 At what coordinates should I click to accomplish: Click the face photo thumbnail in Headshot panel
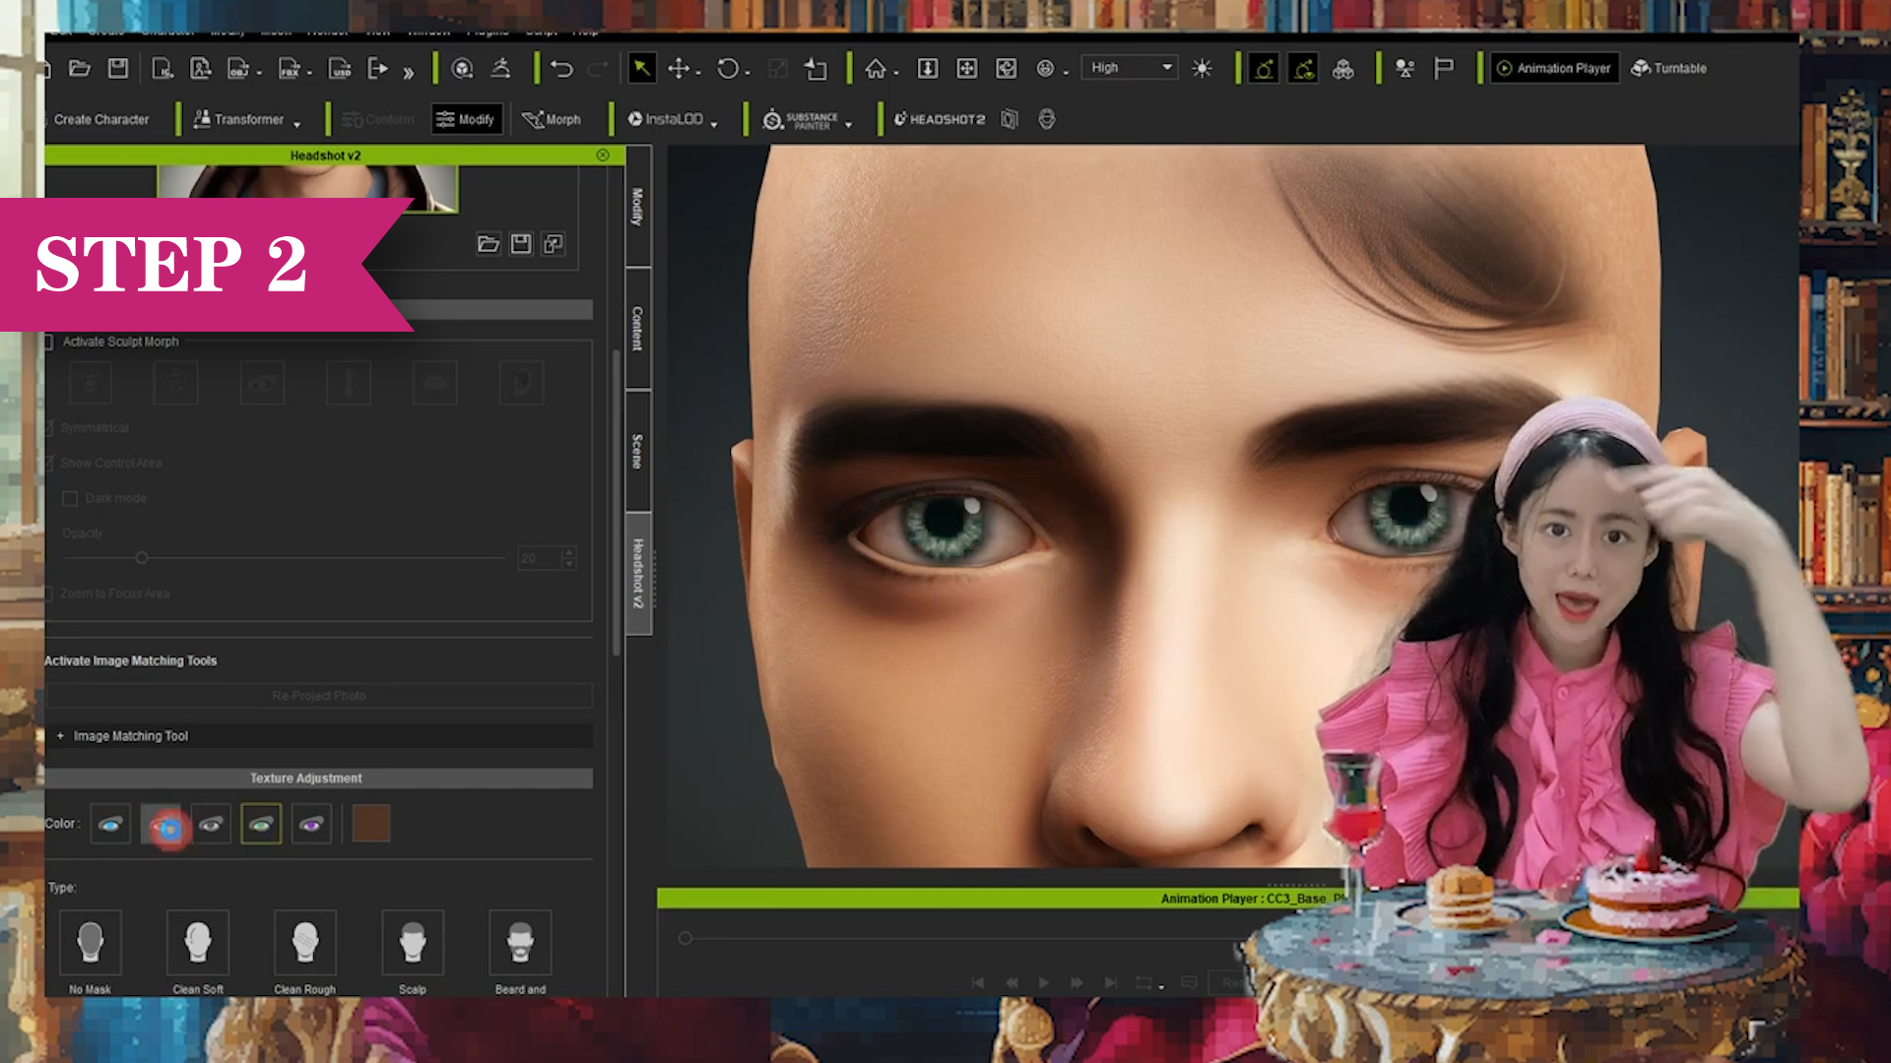tap(307, 188)
